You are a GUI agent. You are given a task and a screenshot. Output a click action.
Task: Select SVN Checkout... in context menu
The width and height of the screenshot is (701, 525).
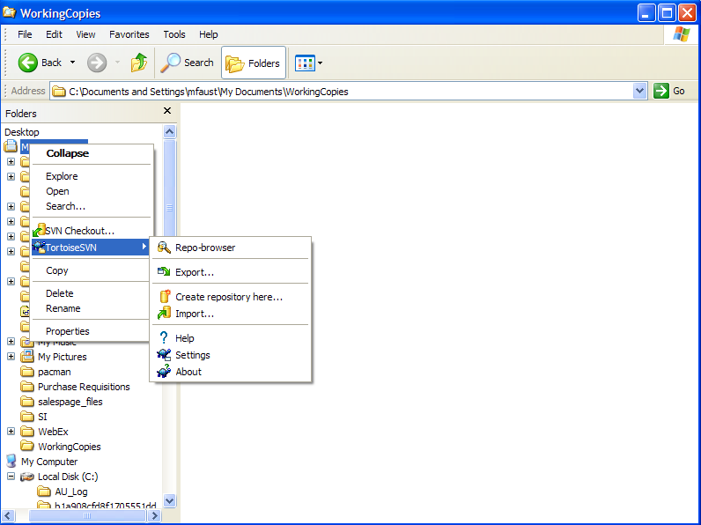click(91, 231)
